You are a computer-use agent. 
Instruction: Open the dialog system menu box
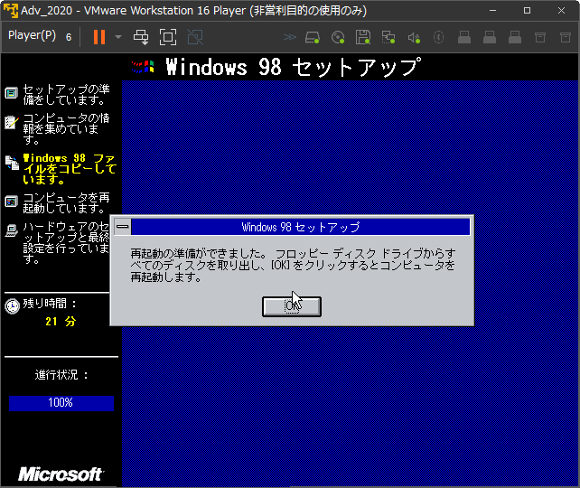click(x=123, y=227)
